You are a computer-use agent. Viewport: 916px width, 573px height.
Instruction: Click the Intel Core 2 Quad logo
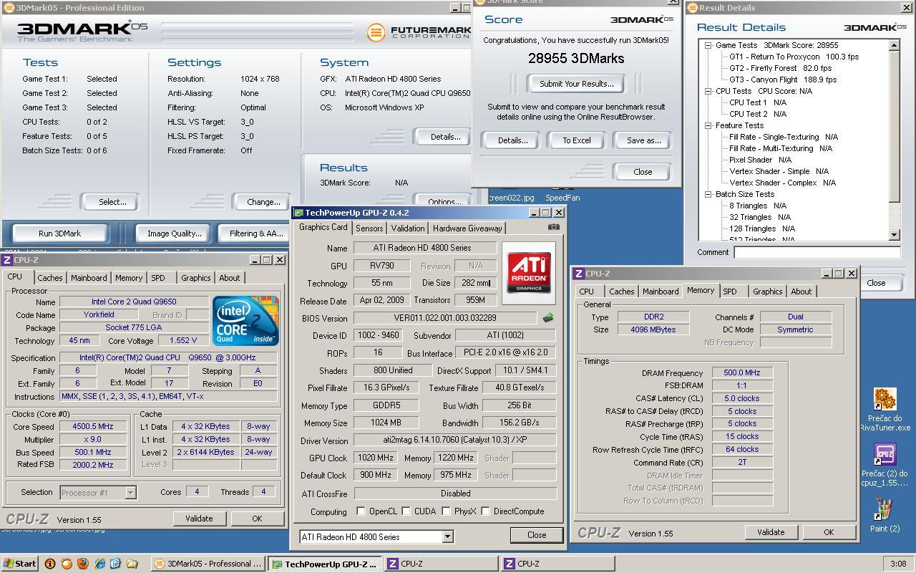[x=245, y=321]
